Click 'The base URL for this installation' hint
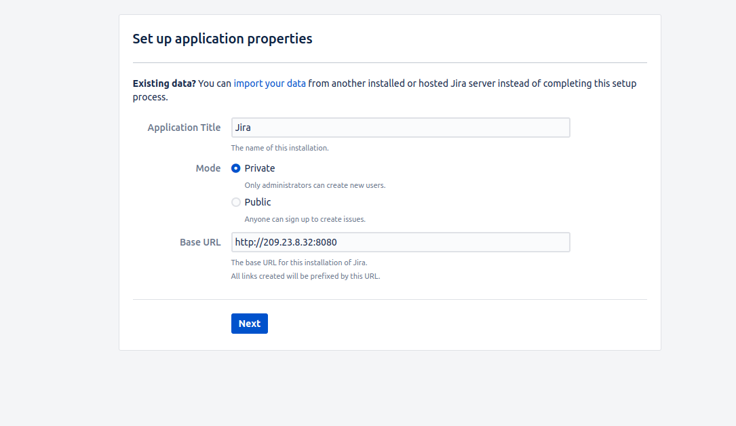The width and height of the screenshot is (736, 426). (x=298, y=263)
